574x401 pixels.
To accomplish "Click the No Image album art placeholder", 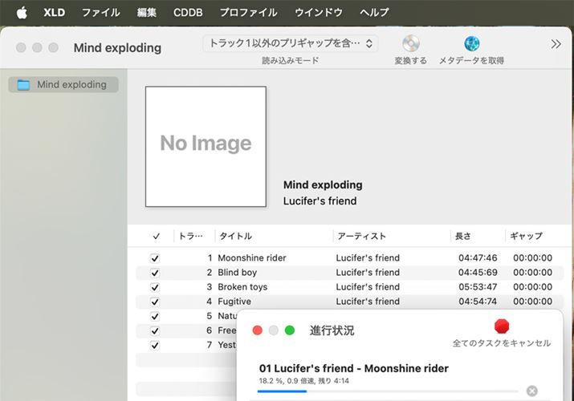I will tap(206, 146).
